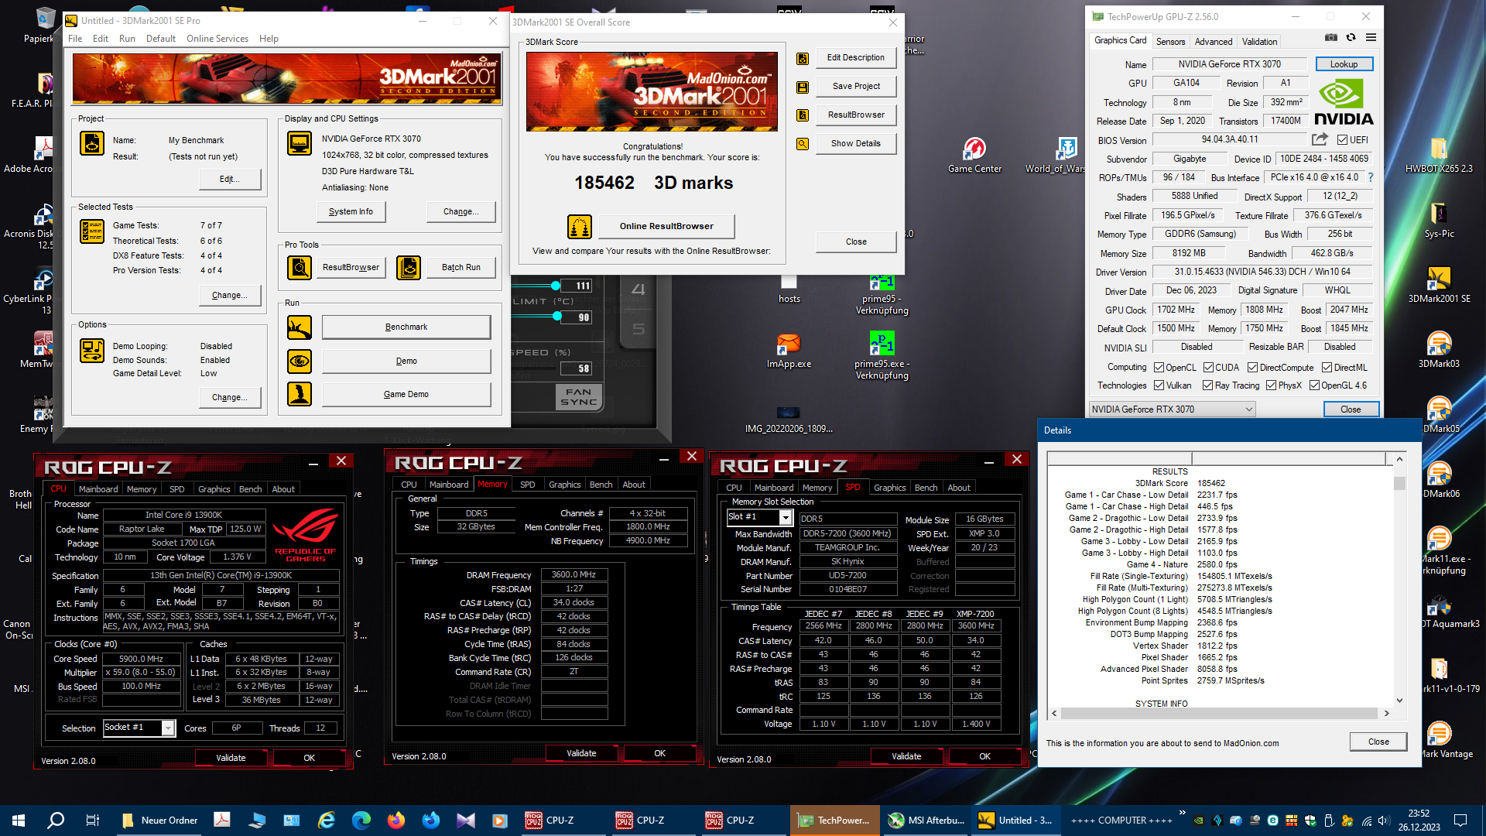This screenshot has height=836, width=1486.
Task: Adjust the temperature limit slider at 90
Action: (557, 317)
